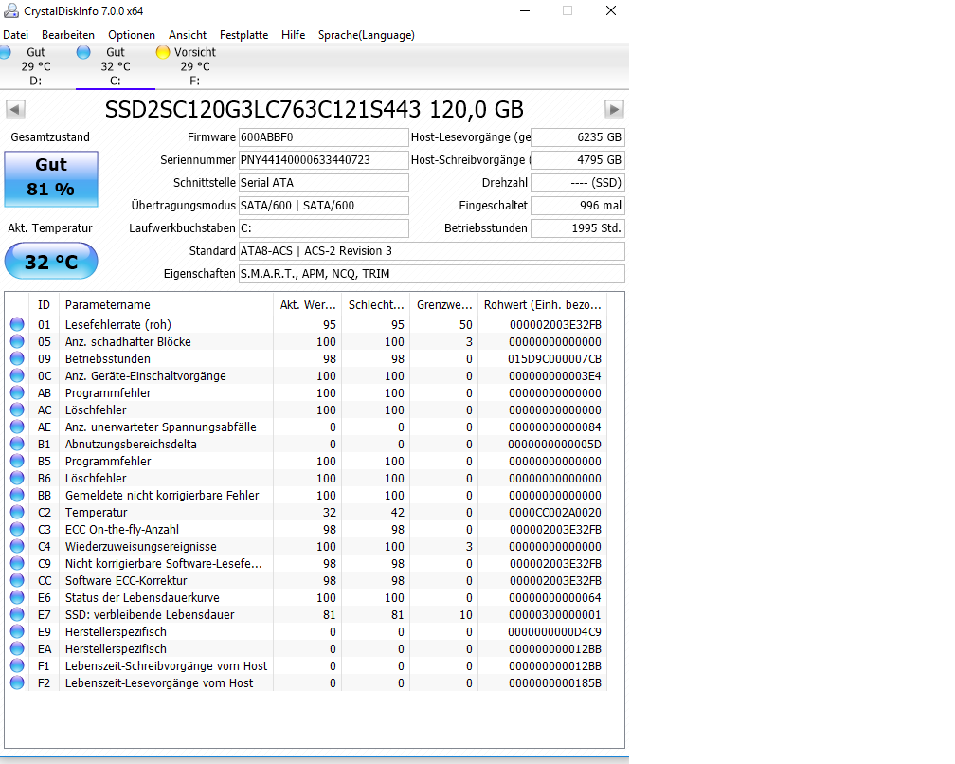Click the Parametername column header
The width and height of the screenshot is (955, 764).
pos(167,304)
